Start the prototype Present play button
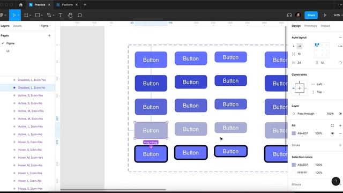Viewport: 343px width, 193px height. [325, 15]
